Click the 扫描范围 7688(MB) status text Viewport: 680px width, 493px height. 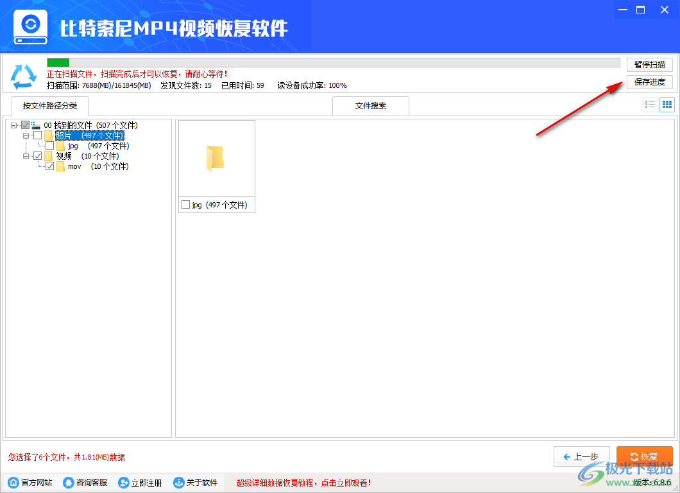[99, 85]
